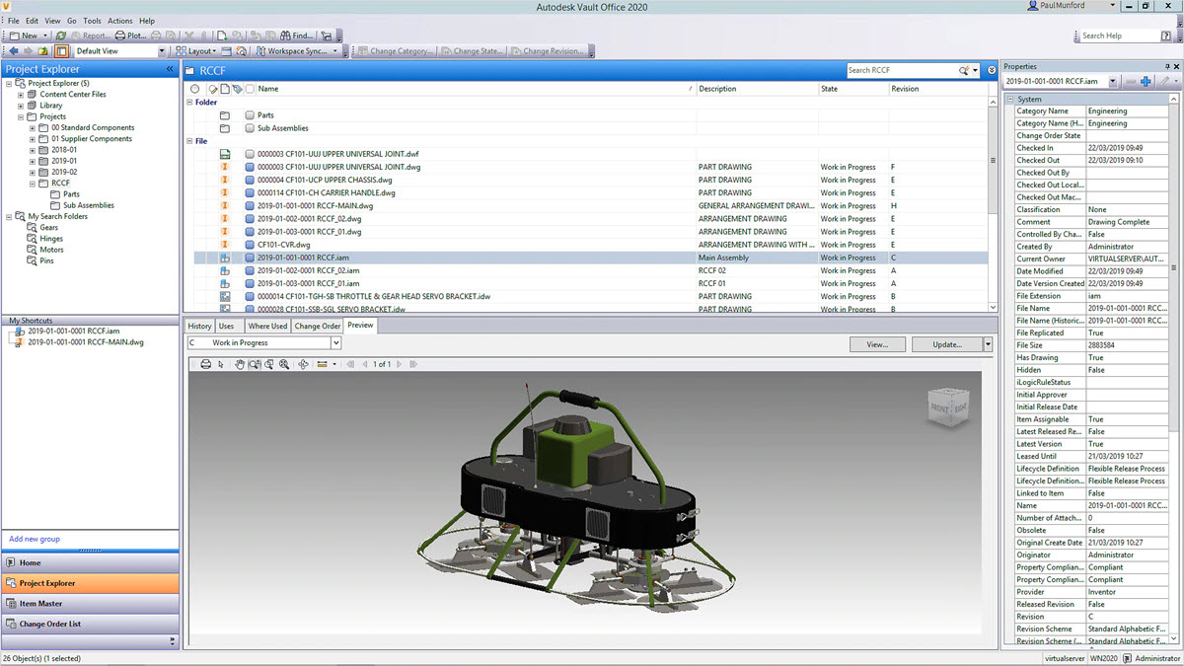
Task: Collapse the RCCF folder node
Action: (x=33, y=183)
